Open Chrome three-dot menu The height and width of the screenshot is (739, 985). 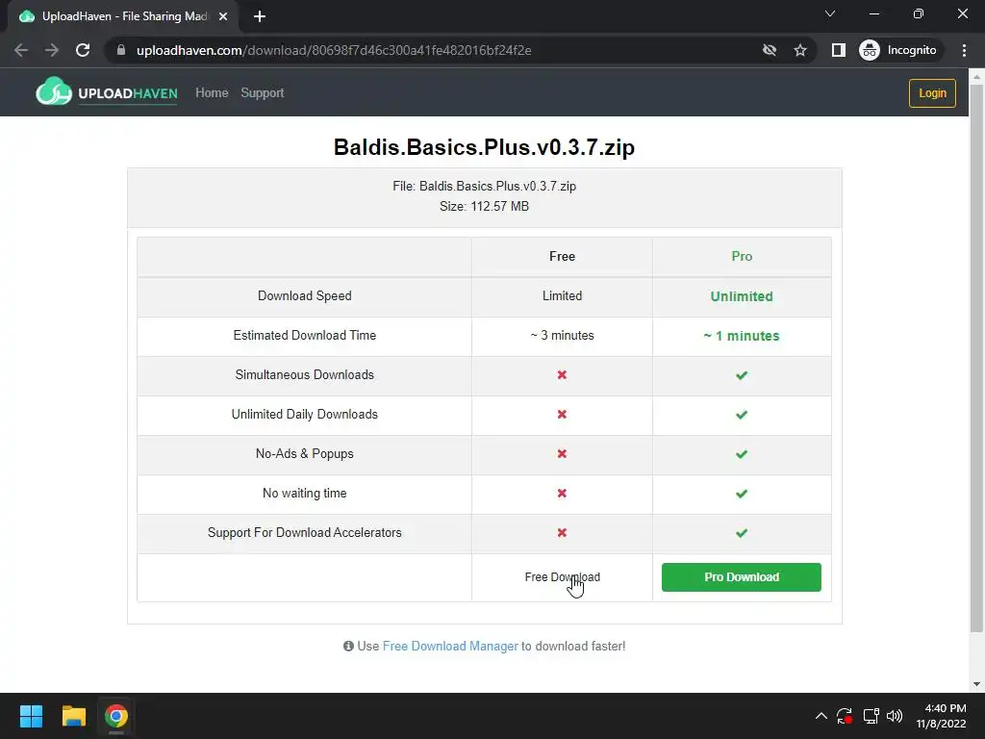click(x=964, y=50)
